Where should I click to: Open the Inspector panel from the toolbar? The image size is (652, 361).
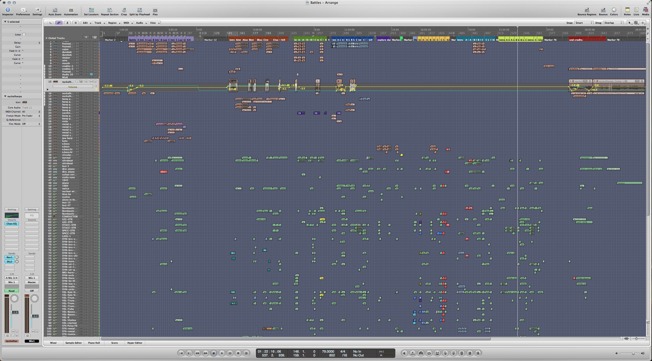click(8, 11)
